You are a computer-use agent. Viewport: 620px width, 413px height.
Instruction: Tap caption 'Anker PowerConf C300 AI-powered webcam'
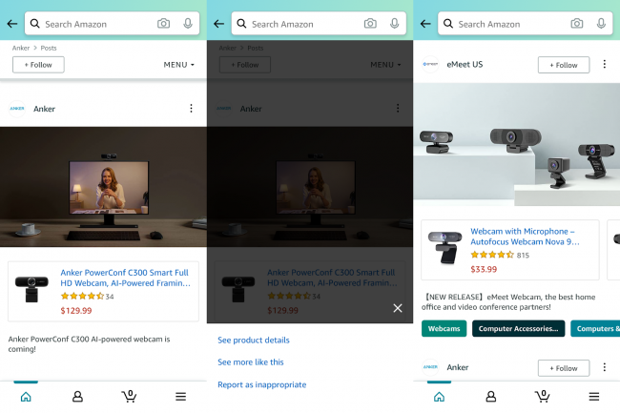tap(89, 343)
